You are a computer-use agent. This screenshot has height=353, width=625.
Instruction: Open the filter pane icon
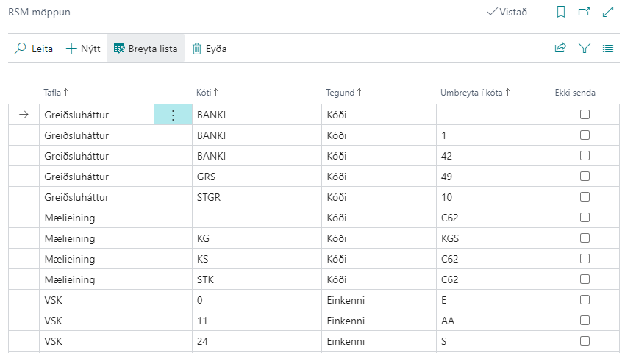pyautogui.click(x=585, y=49)
